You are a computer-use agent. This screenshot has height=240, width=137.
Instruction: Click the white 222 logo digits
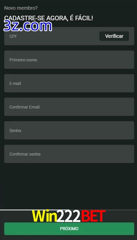[68, 216]
